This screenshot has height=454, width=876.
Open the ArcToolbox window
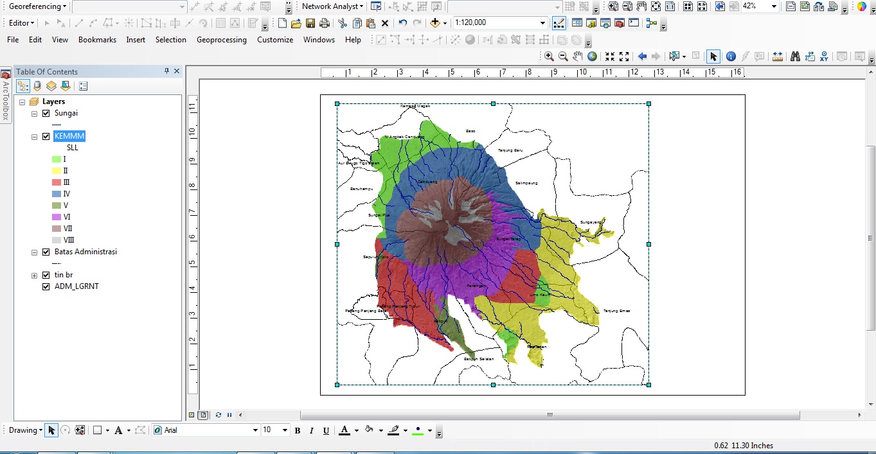6,93
